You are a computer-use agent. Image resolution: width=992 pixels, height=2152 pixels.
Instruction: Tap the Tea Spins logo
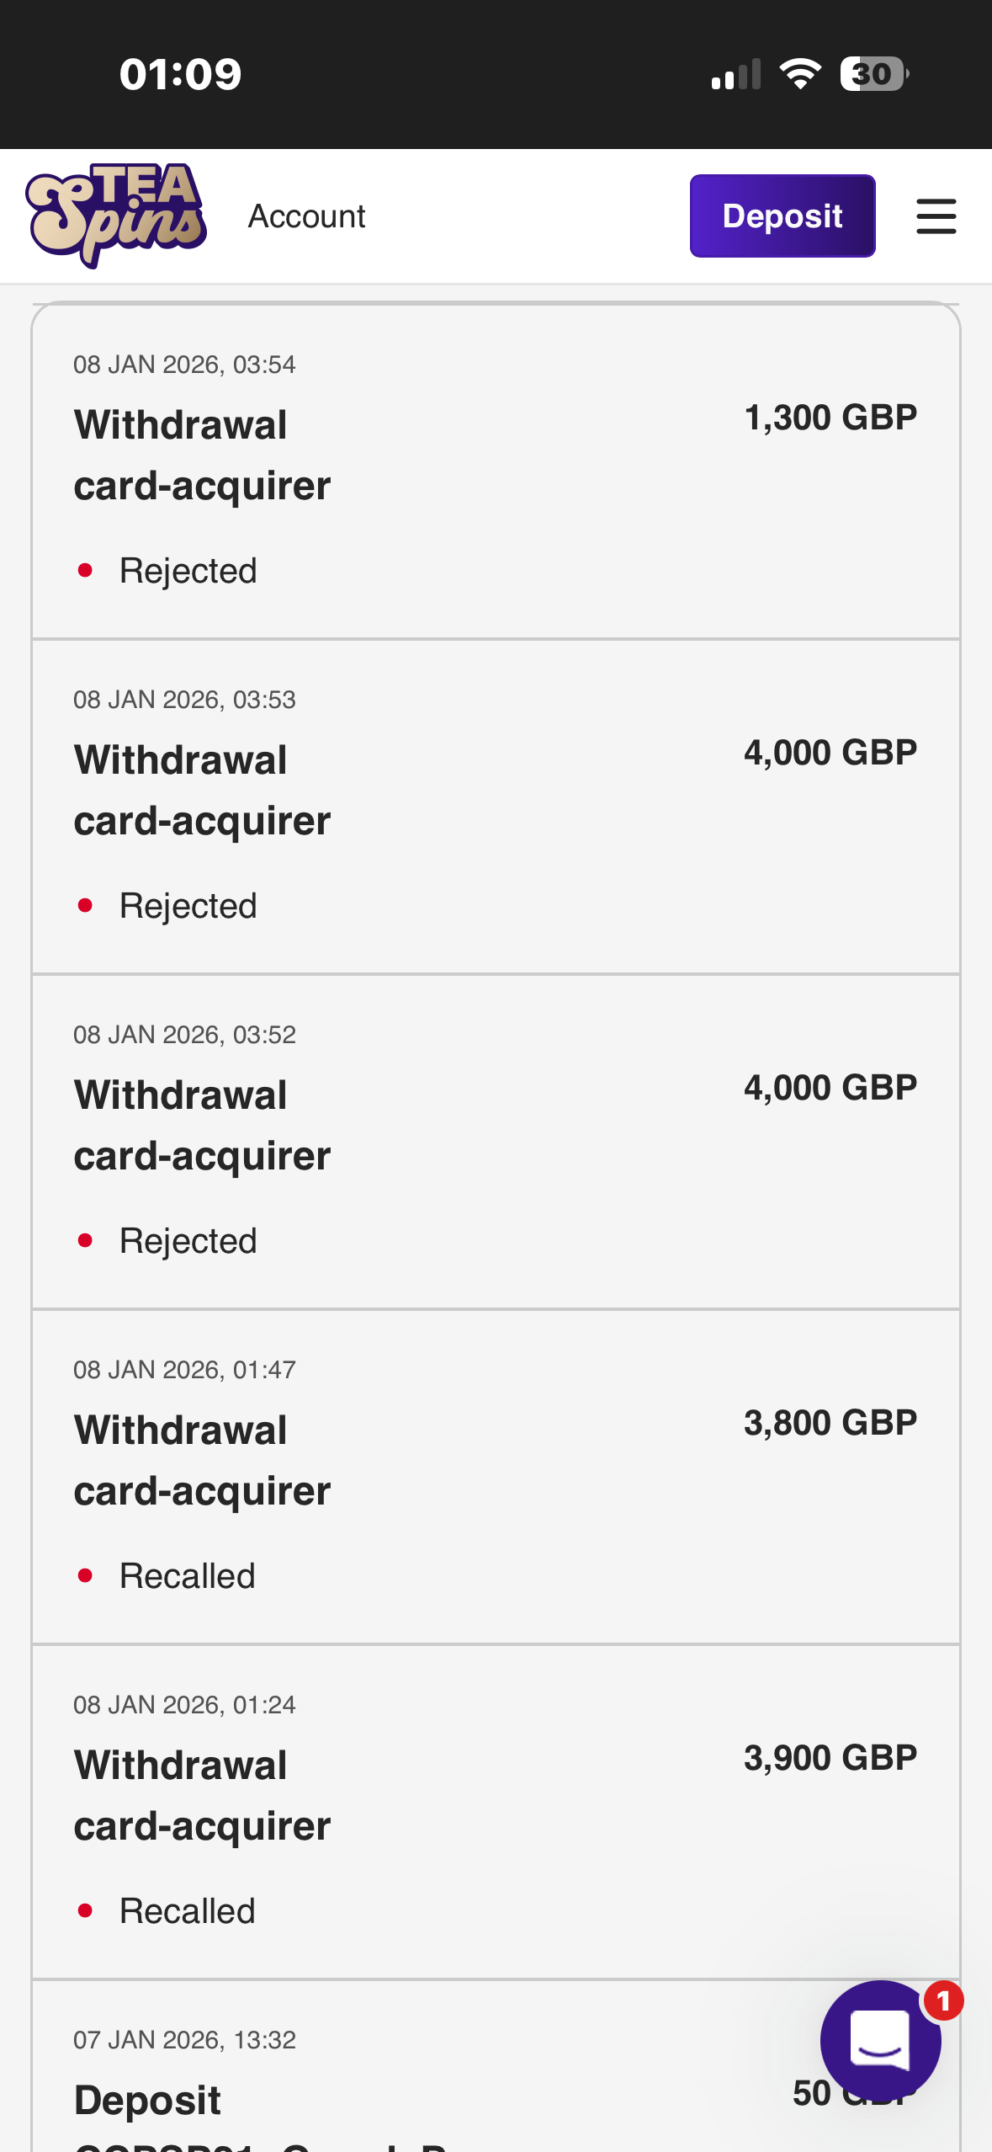116,216
